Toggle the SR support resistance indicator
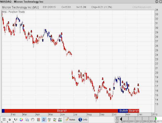Image resolution: width=162 pixels, height=123 pixels. pos(38,120)
